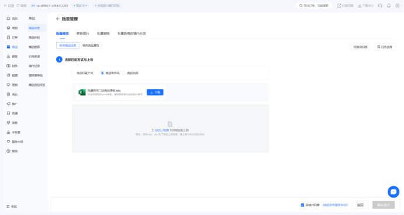Viewport: 404px width, 215px height.
Task: Click the printer connection status pill in top bar
Action: 107,5
